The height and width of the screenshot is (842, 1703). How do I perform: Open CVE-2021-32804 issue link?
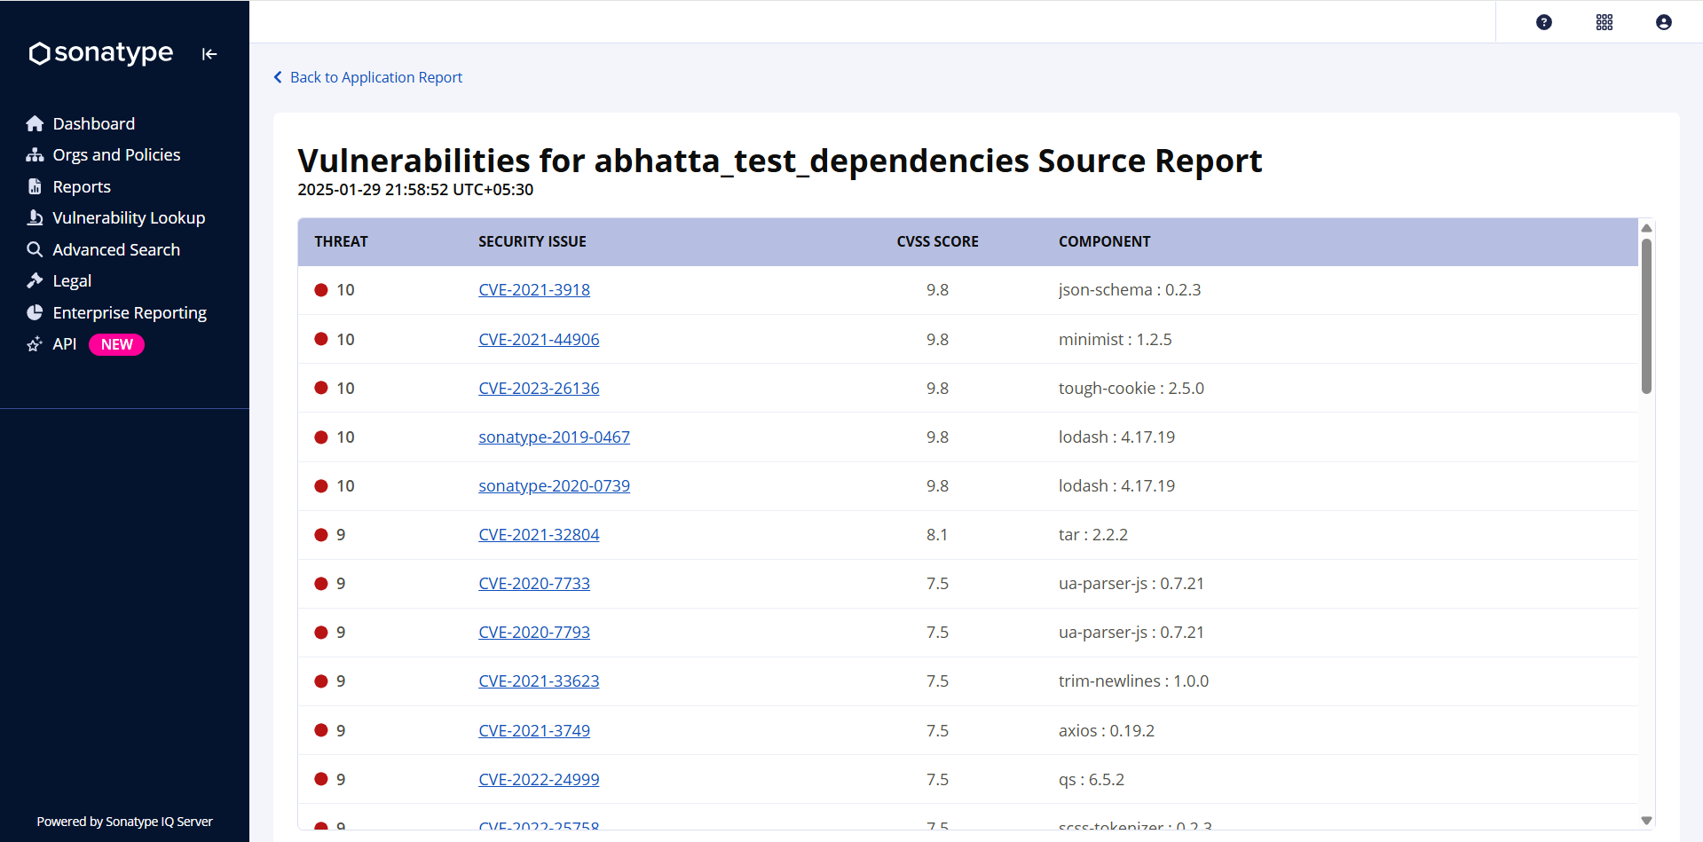tap(539, 534)
